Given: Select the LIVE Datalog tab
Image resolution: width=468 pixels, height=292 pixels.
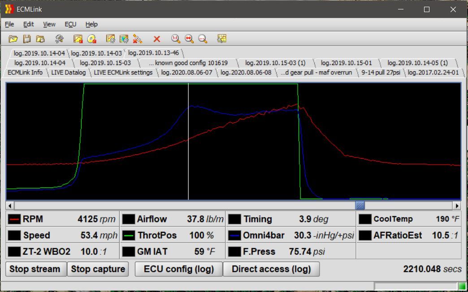Looking at the screenshot, I should [x=68, y=73].
